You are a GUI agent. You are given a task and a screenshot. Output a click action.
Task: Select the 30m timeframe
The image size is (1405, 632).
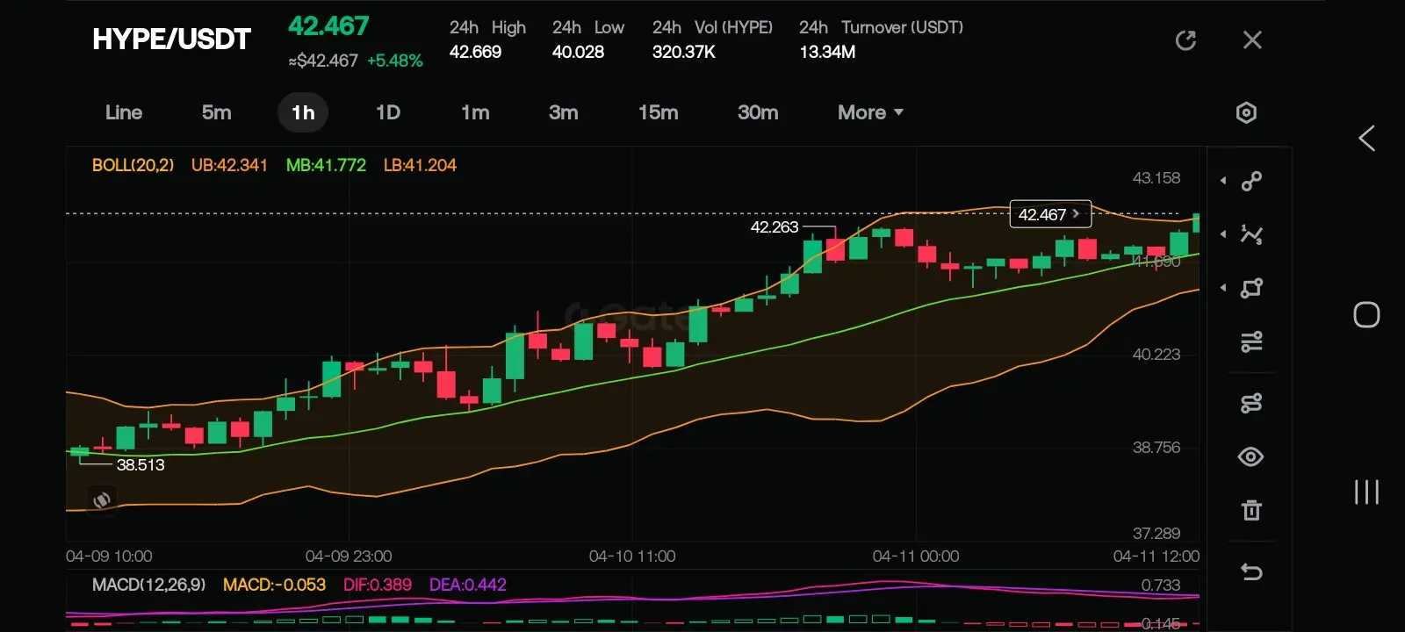click(758, 112)
